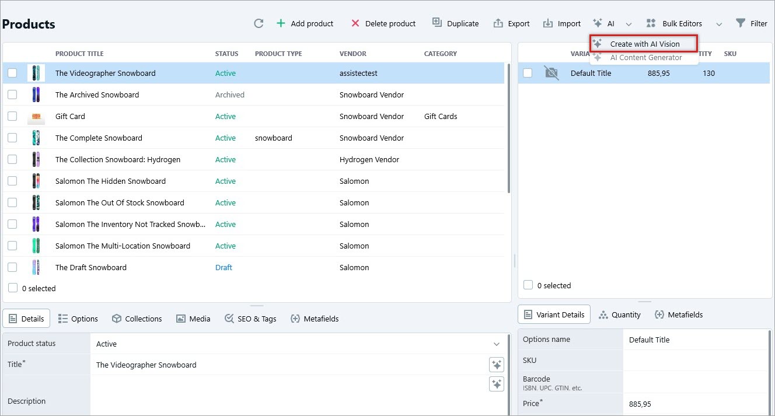The image size is (775, 416).
Task: Tick checkbox for The Draft Snowboard
Action: (12, 267)
